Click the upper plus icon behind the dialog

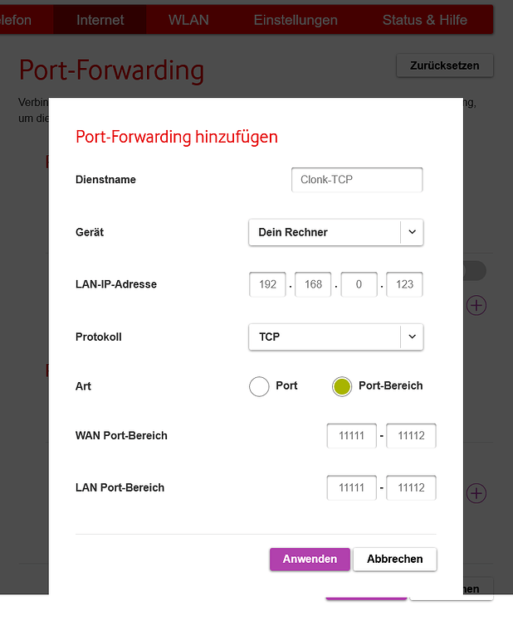point(476,305)
